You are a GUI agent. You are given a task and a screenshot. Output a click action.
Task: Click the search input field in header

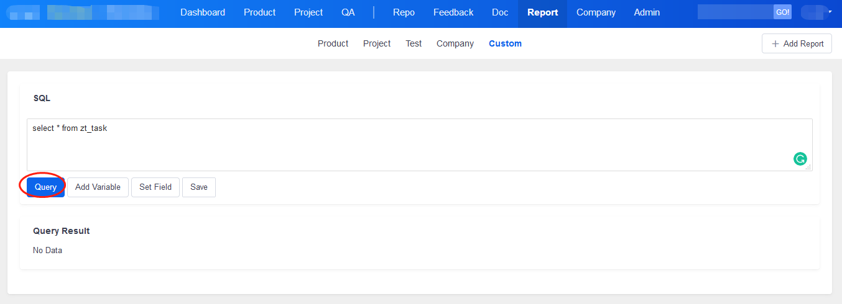coord(734,12)
